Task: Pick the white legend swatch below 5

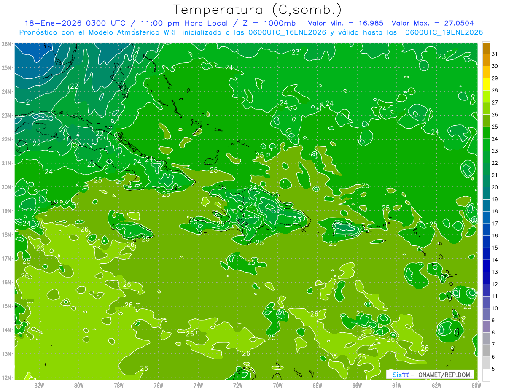Action: [x=486, y=375]
